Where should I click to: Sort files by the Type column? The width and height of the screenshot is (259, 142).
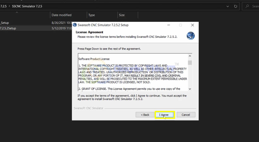click(x=92, y=15)
